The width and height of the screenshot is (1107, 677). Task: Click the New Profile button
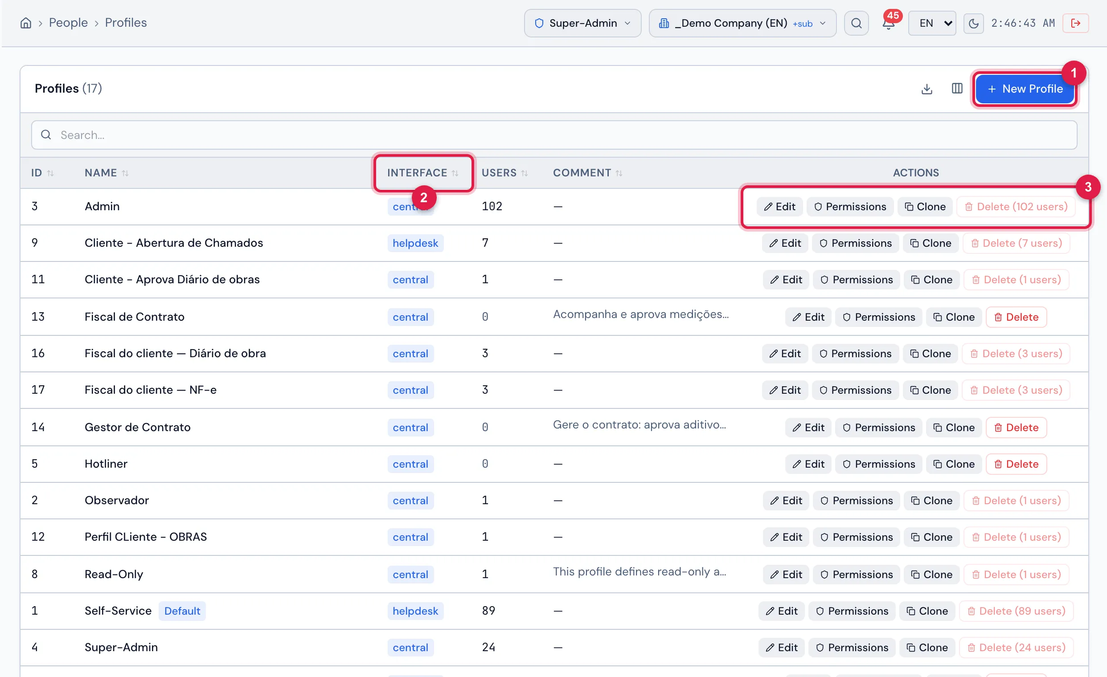pyautogui.click(x=1025, y=89)
